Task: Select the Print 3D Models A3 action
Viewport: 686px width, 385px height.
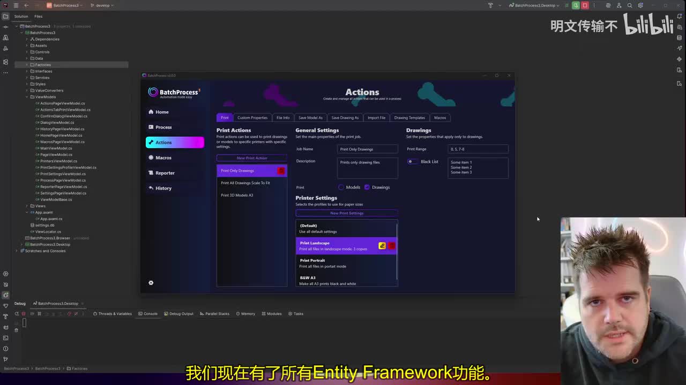Action: [x=252, y=195]
